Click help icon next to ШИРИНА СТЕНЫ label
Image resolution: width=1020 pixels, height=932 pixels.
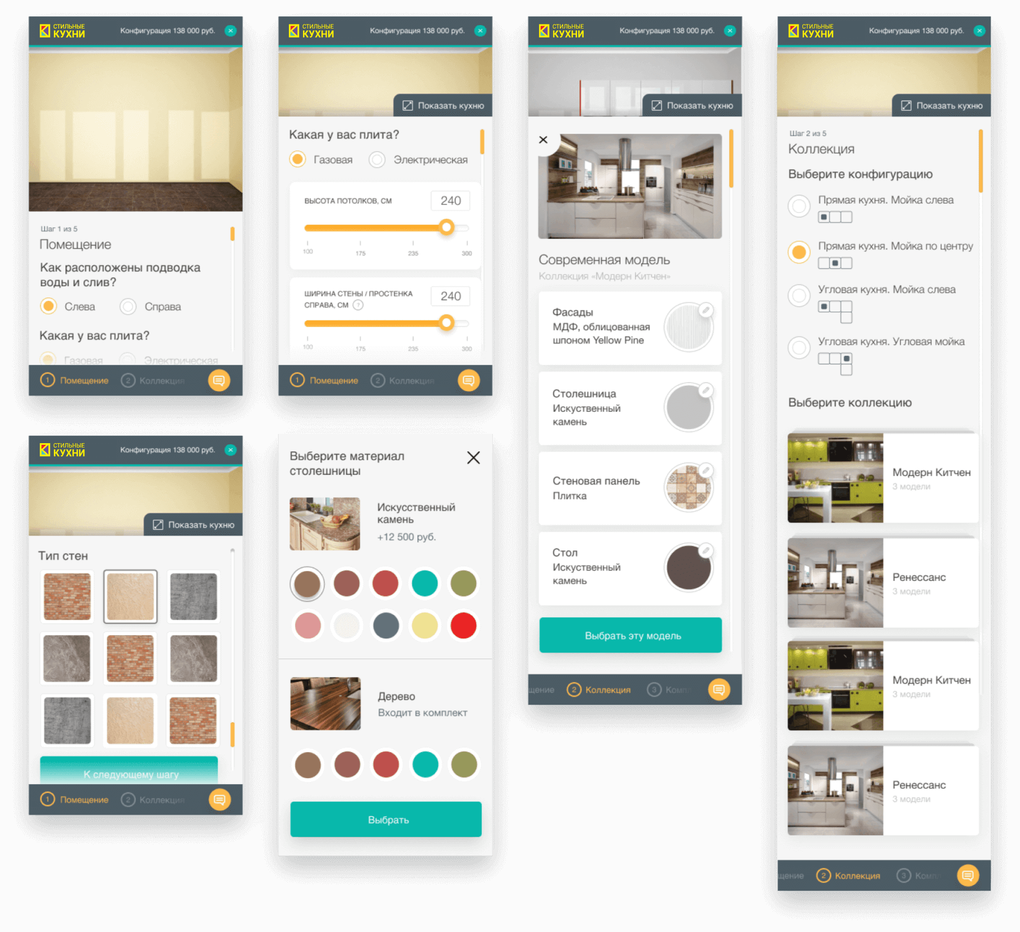point(358,305)
